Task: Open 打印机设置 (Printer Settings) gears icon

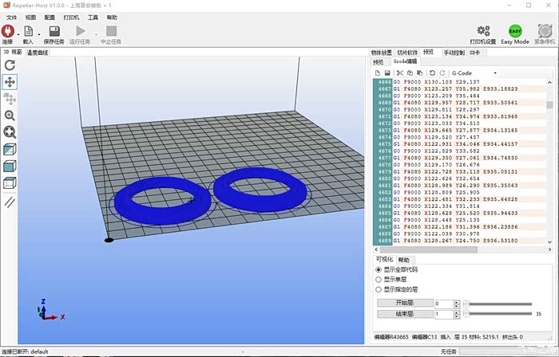Action: coord(482,31)
